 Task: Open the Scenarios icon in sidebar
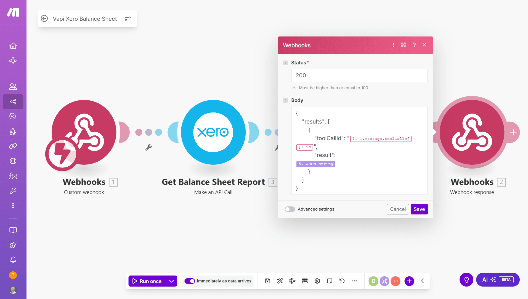pyautogui.click(x=13, y=102)
